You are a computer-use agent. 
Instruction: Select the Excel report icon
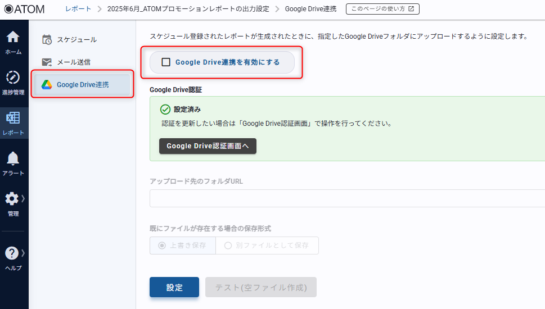point(13,118)
